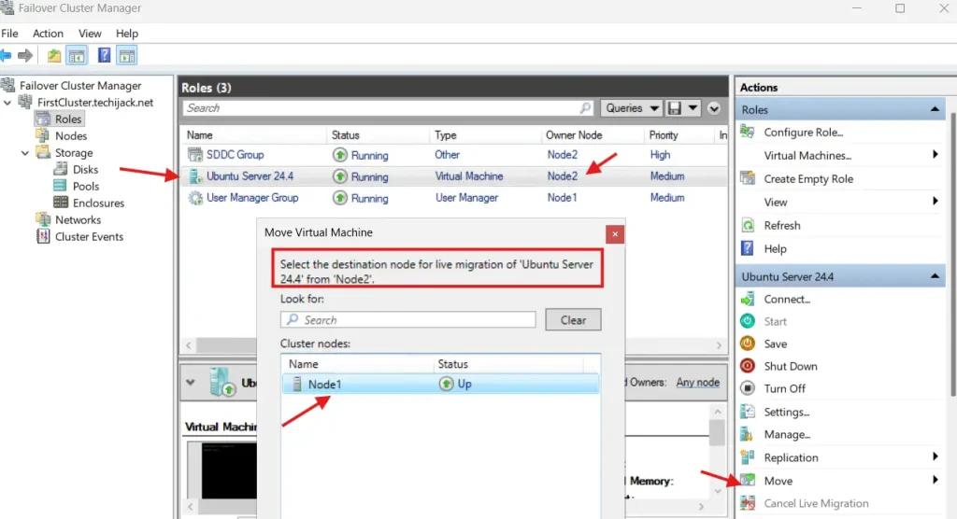
Task: Collapse the Storage tree node
Action: coord(25,153)
